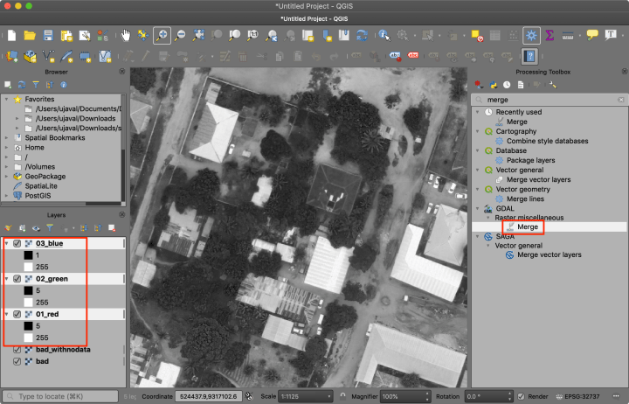Click the Save Project floppy disk icon
This screenshot has width=629, height=404.
click(49, 35)
